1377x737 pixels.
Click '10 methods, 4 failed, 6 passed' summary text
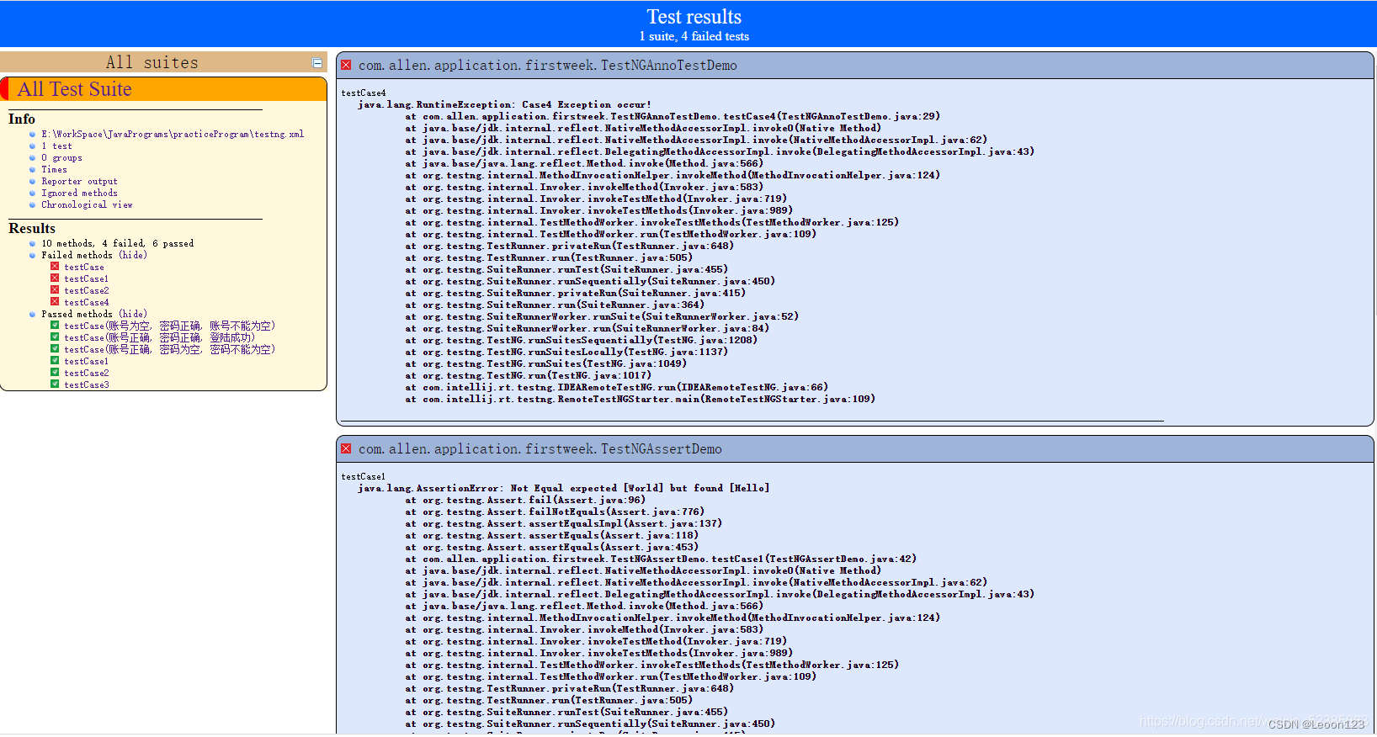tap(118, 243)
